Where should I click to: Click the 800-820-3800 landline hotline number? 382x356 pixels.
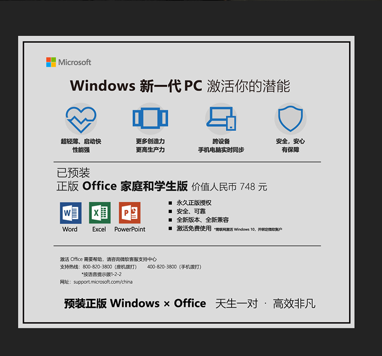tap(97, 267)
